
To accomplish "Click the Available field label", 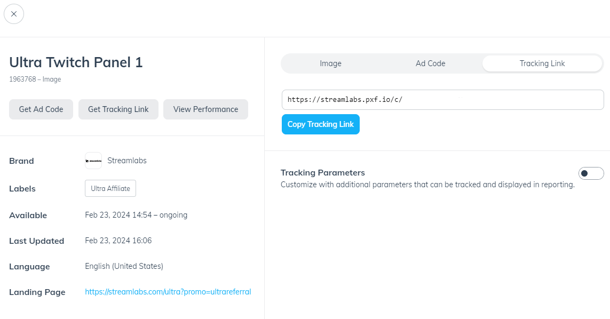I will (x=28, y=216).
